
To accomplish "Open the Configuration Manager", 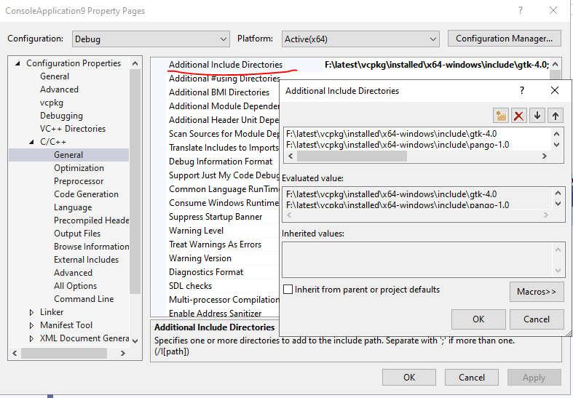I will pos(504,39).
